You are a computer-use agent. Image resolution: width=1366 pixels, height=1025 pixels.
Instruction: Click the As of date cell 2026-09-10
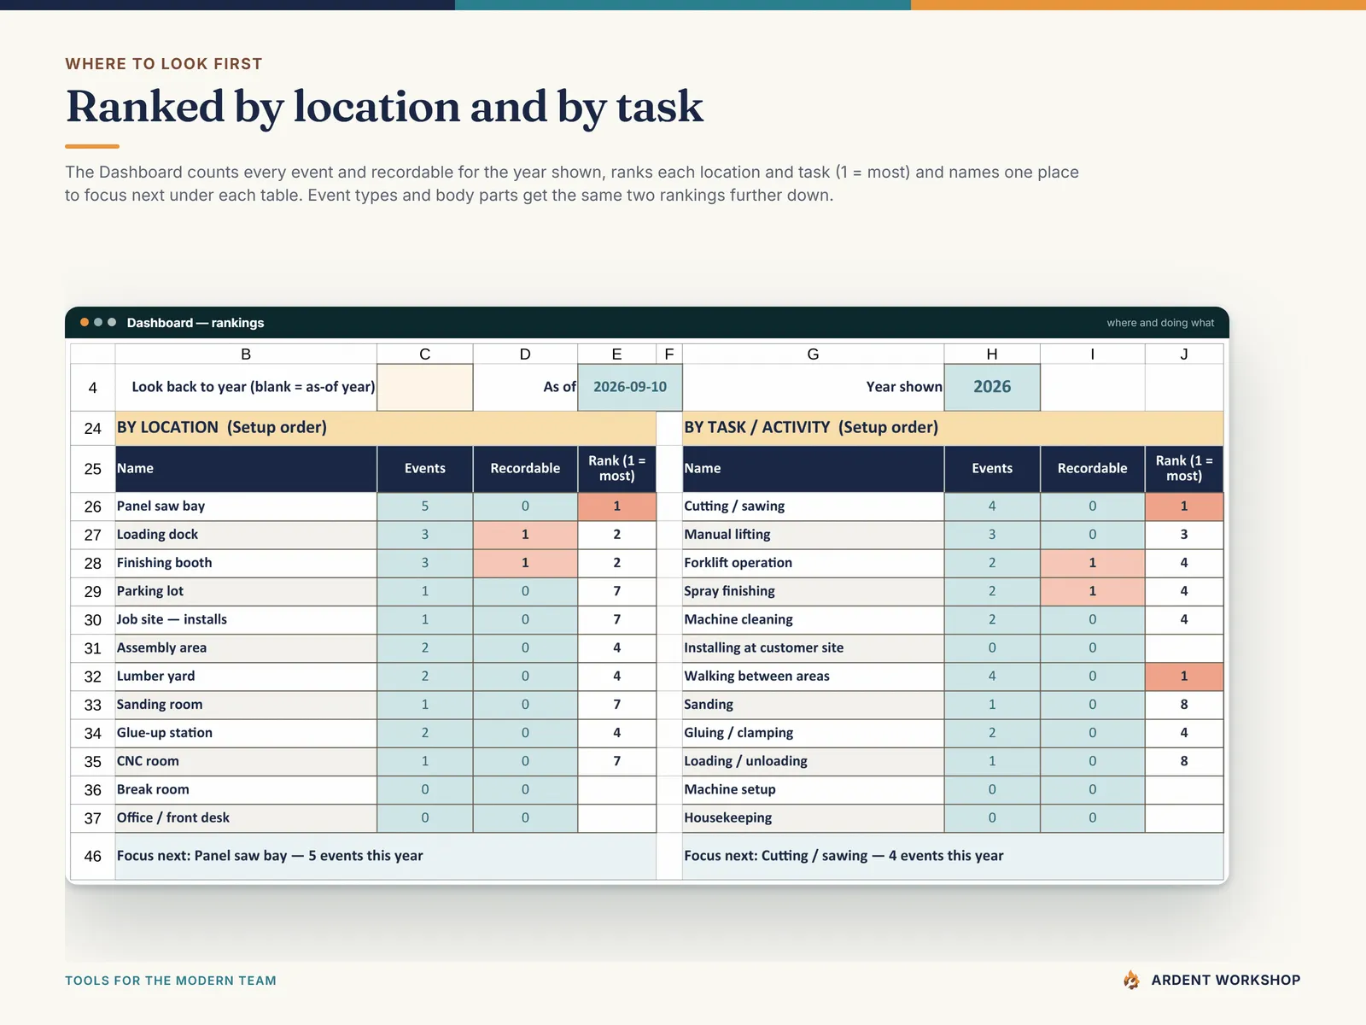(x=629, y=387)
